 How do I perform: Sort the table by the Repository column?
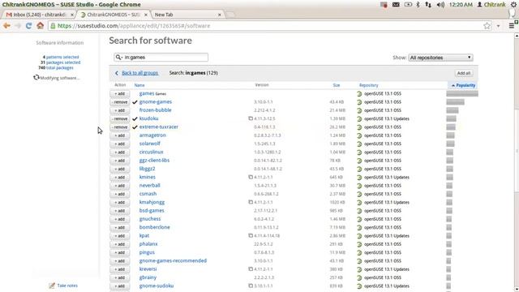(368, 85)
